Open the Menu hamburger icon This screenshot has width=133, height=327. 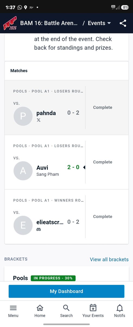pyautogui.click(x=13, y=308)
